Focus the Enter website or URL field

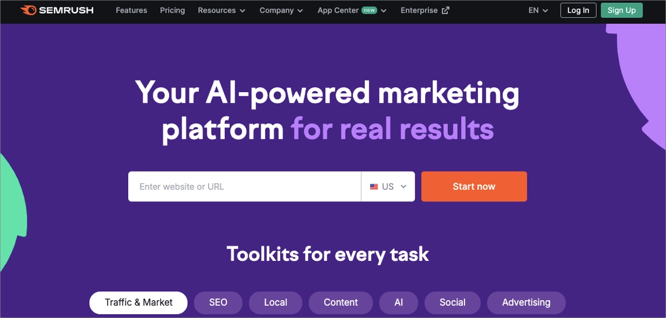(245, 186)
